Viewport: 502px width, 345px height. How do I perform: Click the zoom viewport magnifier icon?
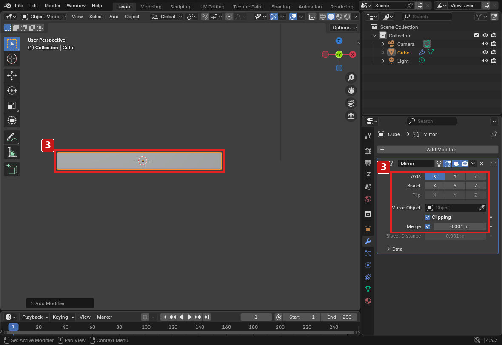pyautogui.click(x=351, y=78)
